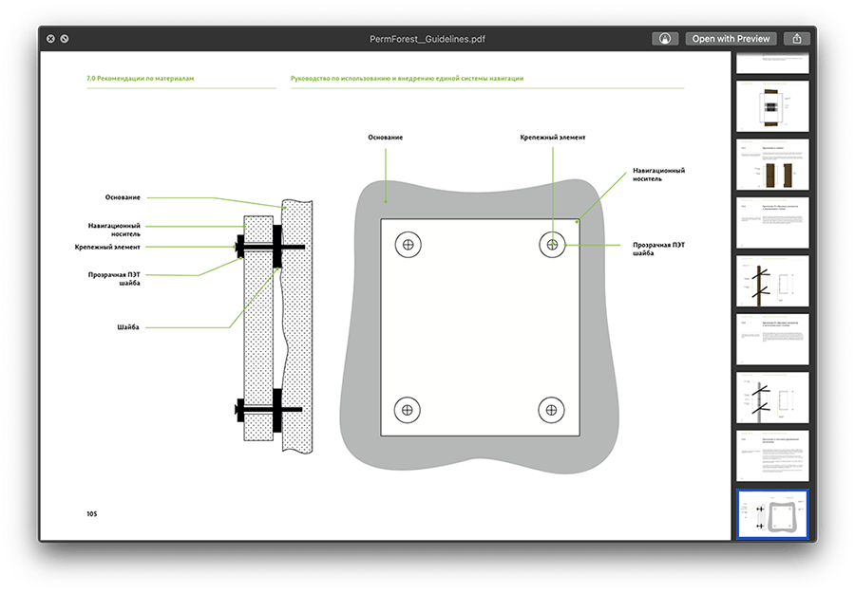Viewport: 855px width, 593px height.
Task: Select text-only thumbnail directly above the highlighted one
Action: (771, 455)
